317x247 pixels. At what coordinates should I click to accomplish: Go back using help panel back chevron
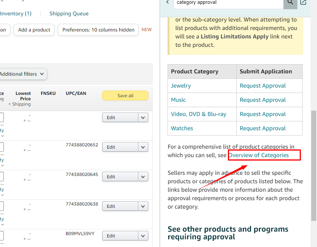click(168, 2)
